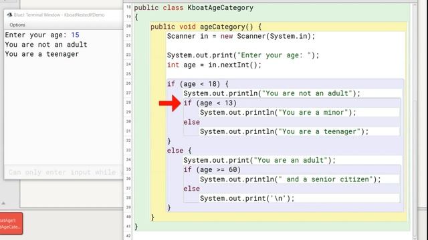Image resolution: width=428 pixels, height=240 pixels.
Task: Click the println "You are not an adult" code line
Action: pos(272,93)
